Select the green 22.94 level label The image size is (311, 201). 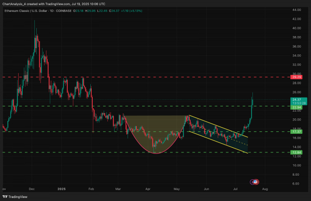pos(296,107)
